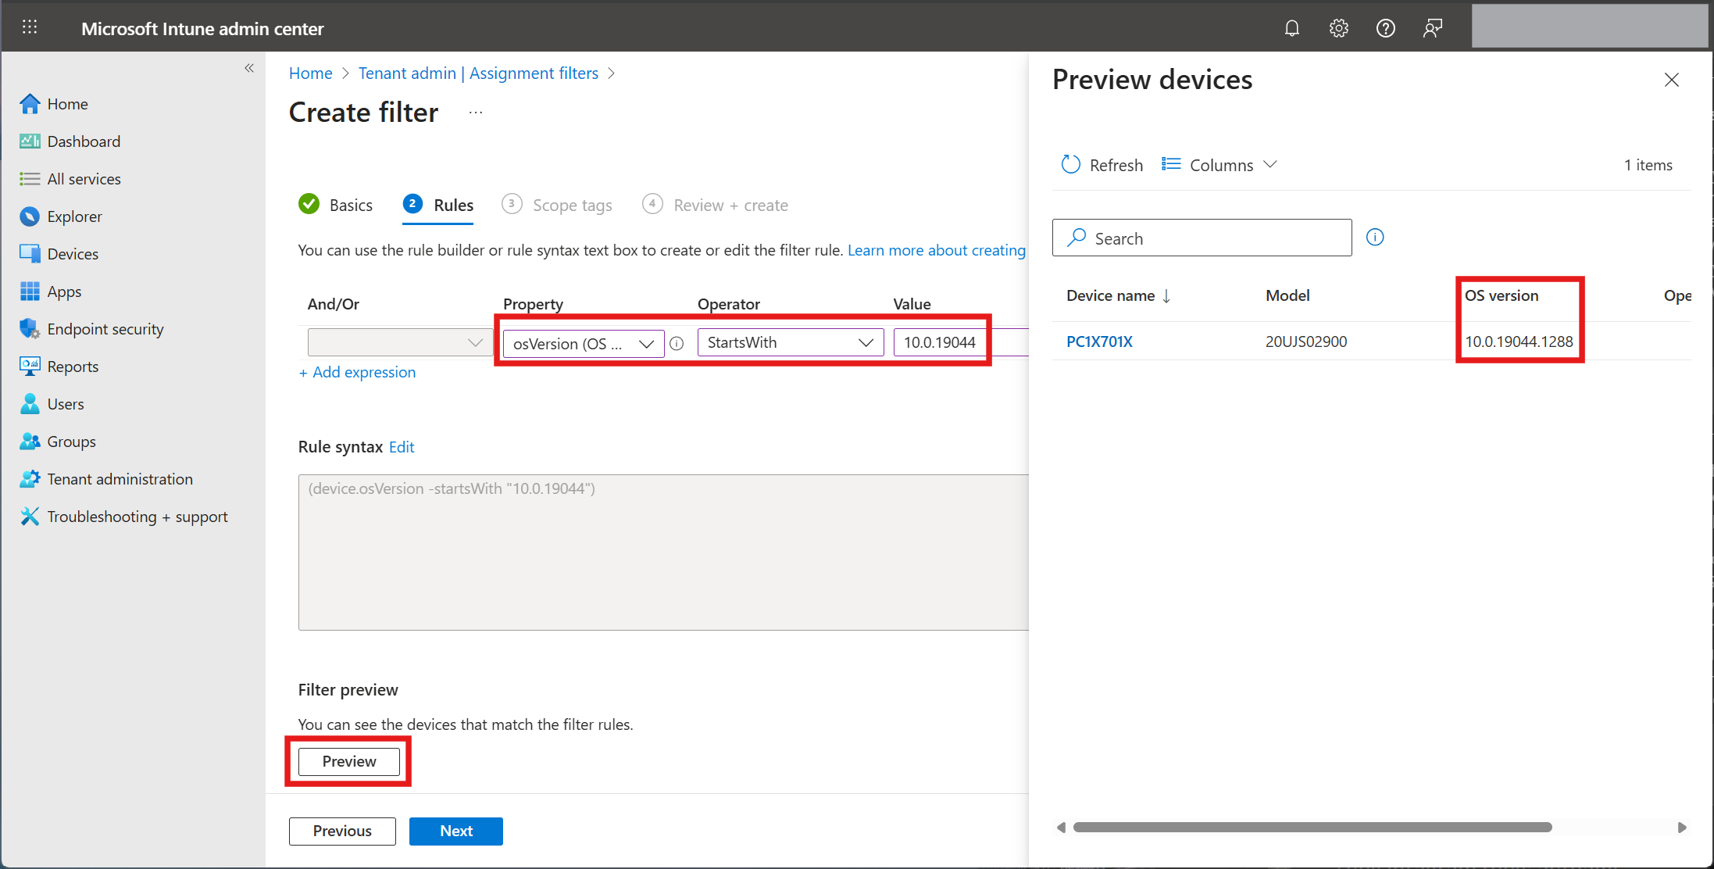Click the Model column header
The width and height of the screenshot is (1714, 869).
pyautogui.click(x=1287, y=295)
